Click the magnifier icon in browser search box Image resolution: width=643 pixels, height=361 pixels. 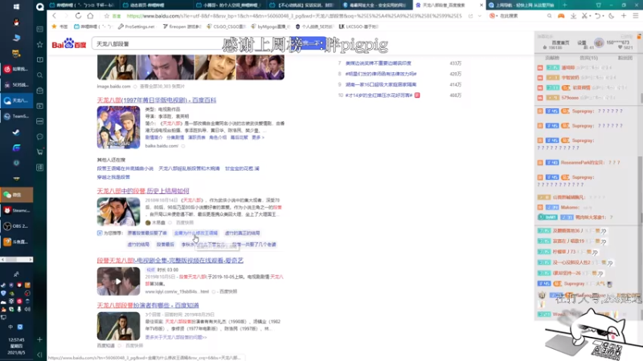pos(549,16)
